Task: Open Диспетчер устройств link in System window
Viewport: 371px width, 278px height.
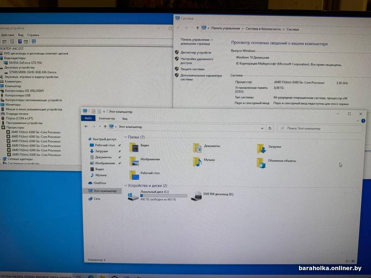Action: click(x=196, y=52)
